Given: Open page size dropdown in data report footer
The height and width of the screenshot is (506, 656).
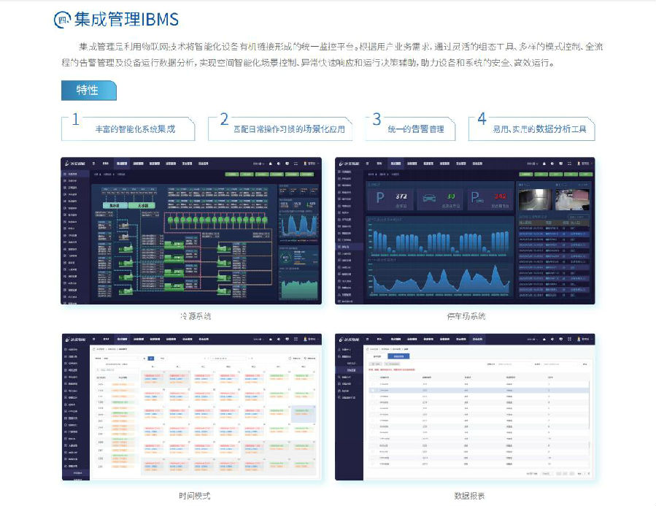Looking at the screenshot, I should click(x=546, y=474).
